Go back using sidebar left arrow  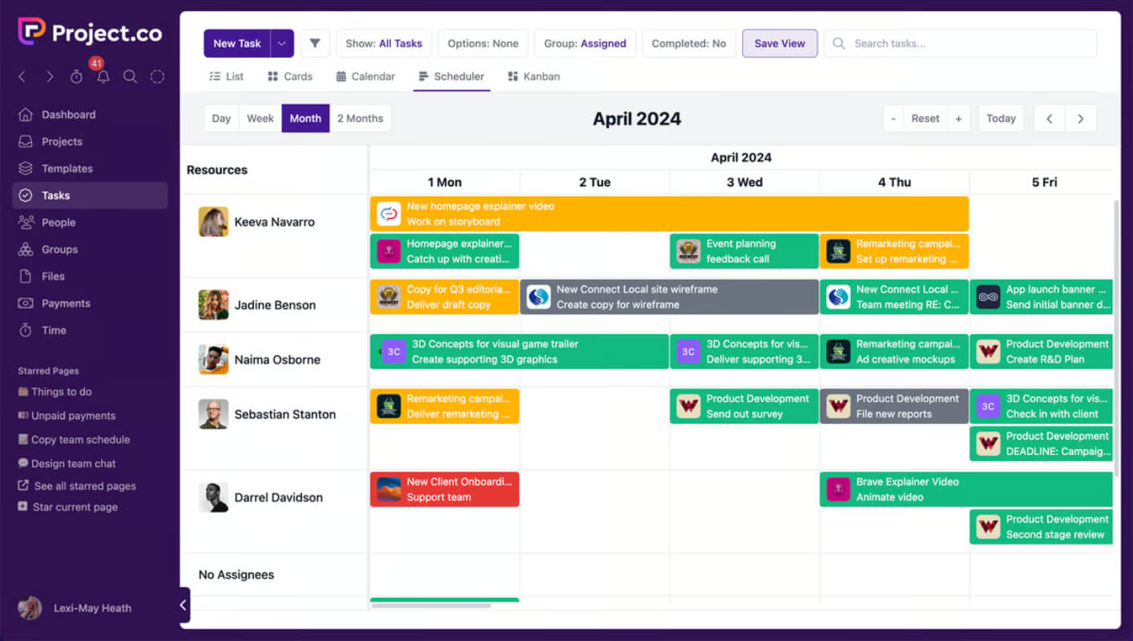coord(22,77)
